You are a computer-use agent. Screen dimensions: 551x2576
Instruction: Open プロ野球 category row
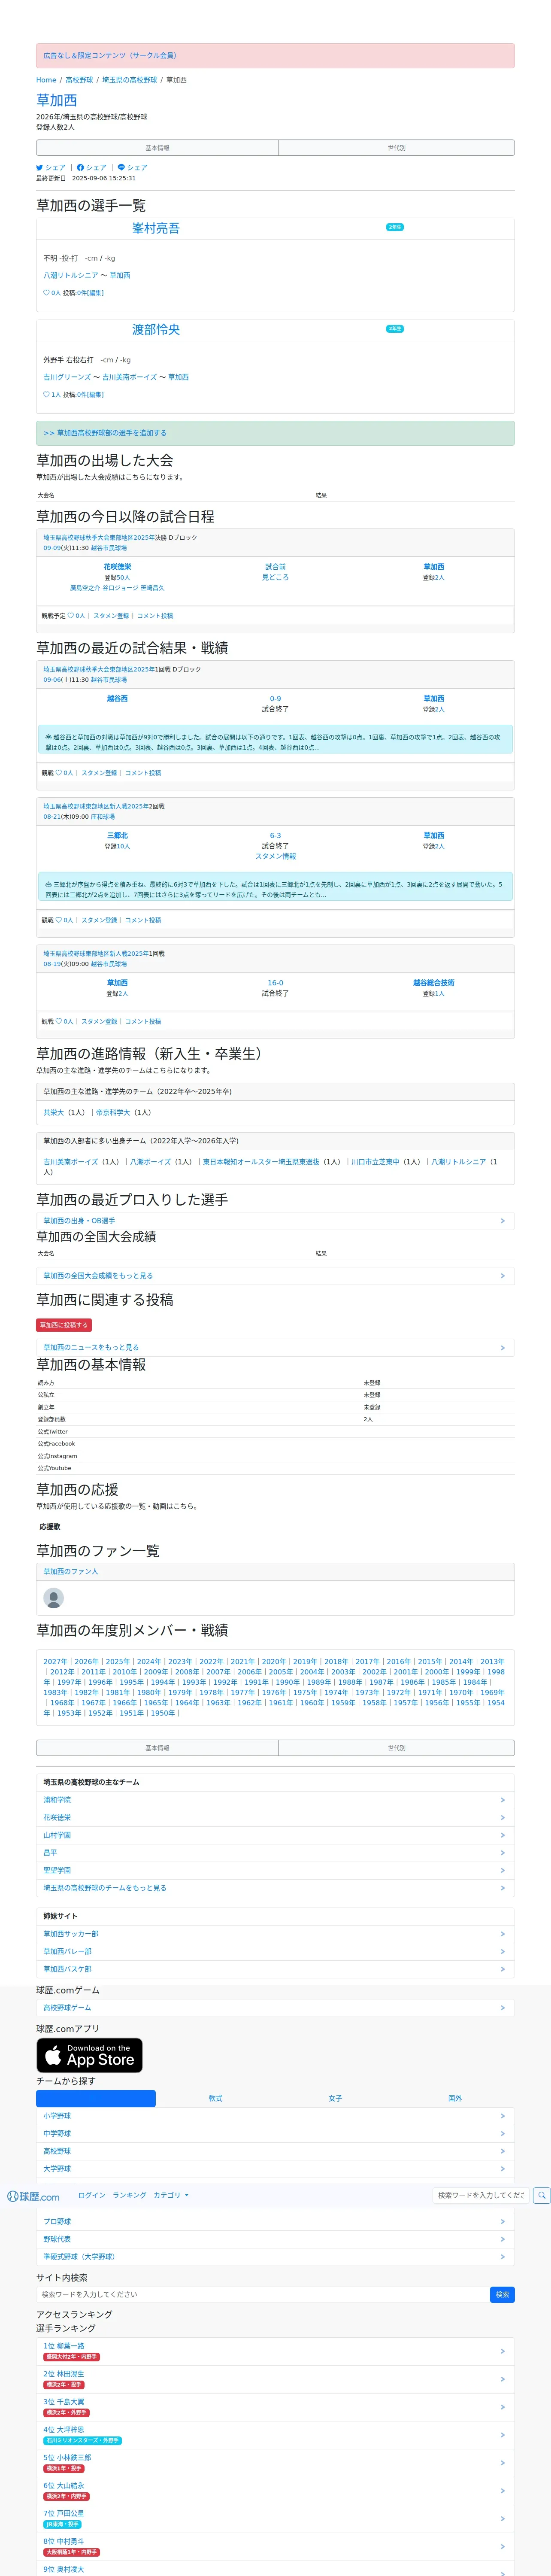point(275,2221)
